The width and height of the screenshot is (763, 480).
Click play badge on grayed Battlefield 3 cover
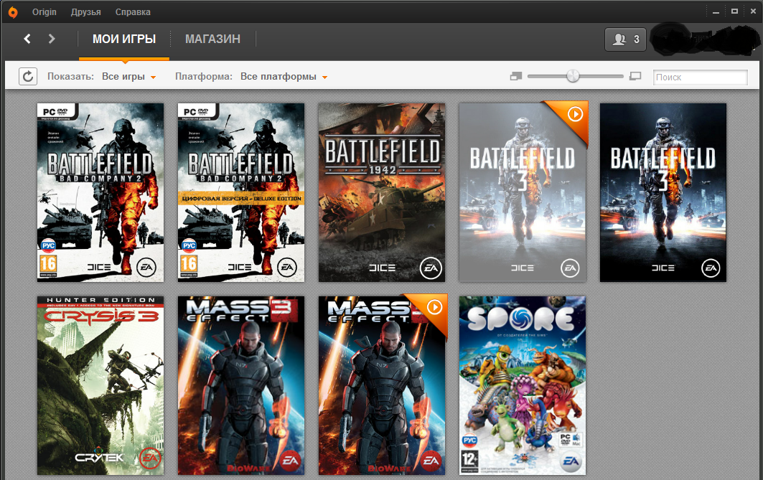575,114
